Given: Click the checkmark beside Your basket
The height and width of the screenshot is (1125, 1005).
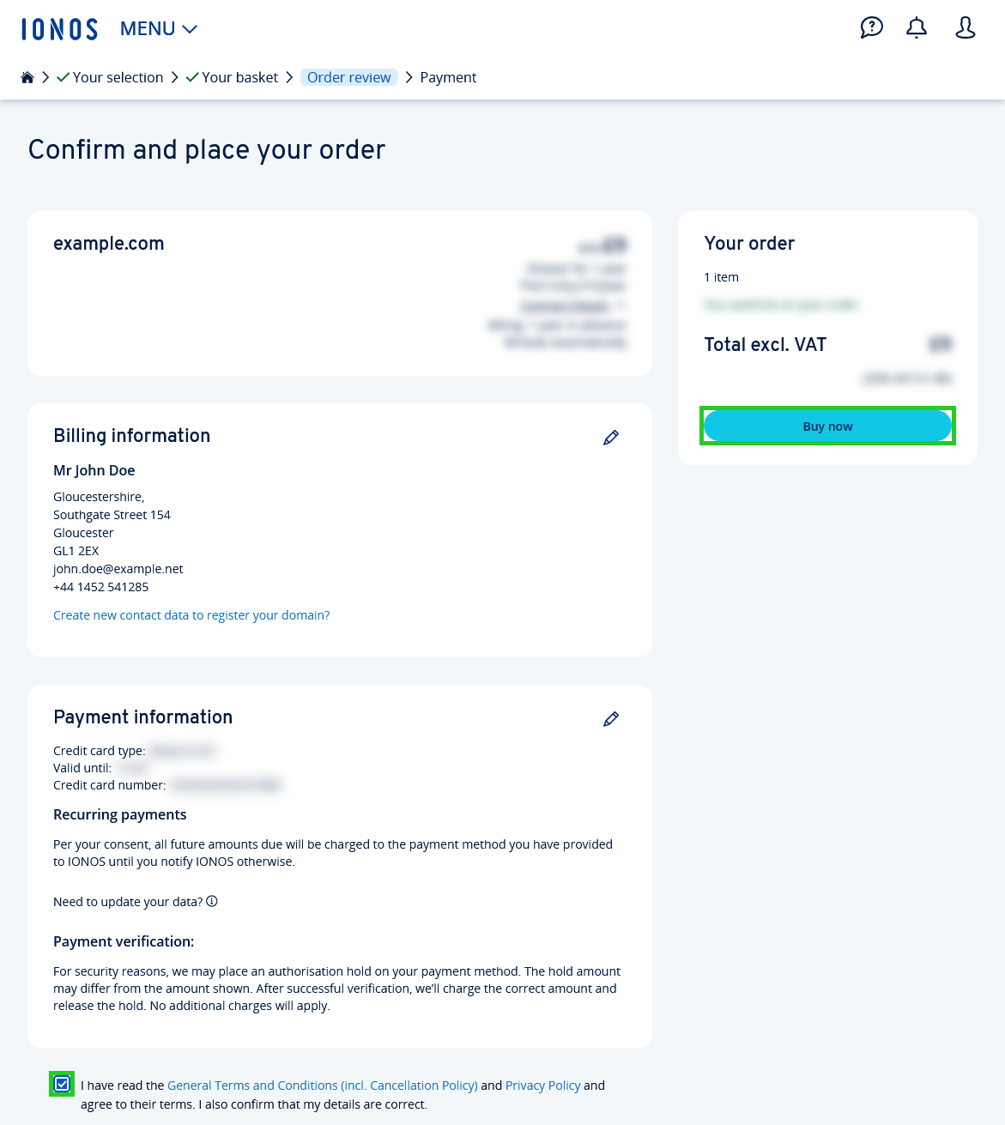Looking at the screenshot, I should [x=191, y=76].
